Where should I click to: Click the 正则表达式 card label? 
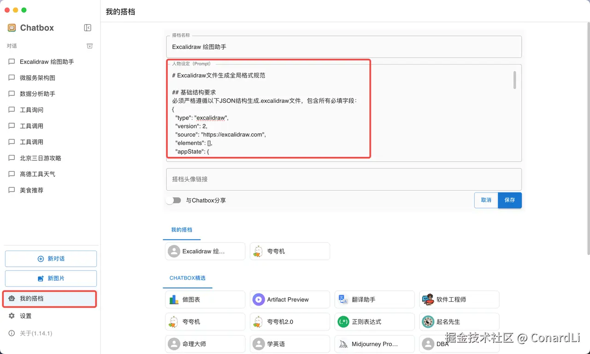366,322
